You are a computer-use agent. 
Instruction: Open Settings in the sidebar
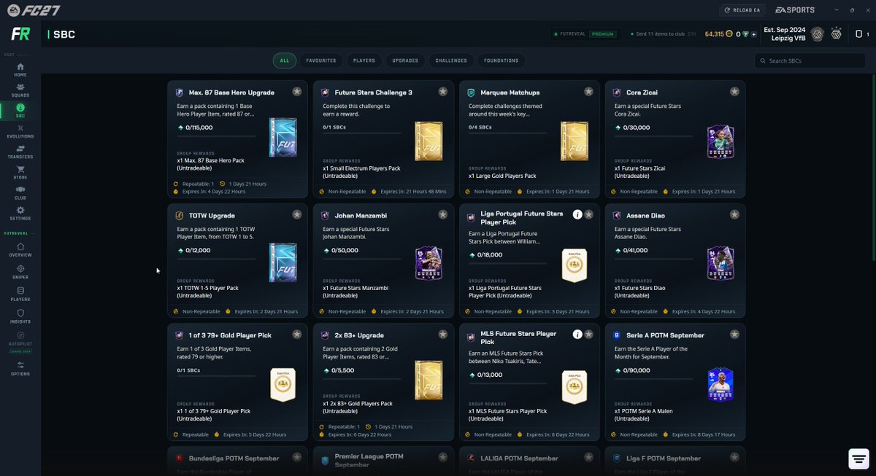pos(20,213)
